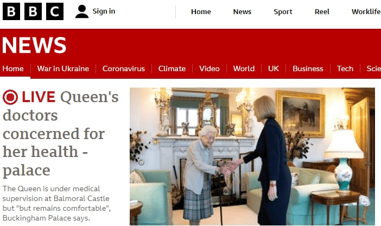This screenshot has height=226, width=381.
Task: Go to the Business tab
Action: 308,68
